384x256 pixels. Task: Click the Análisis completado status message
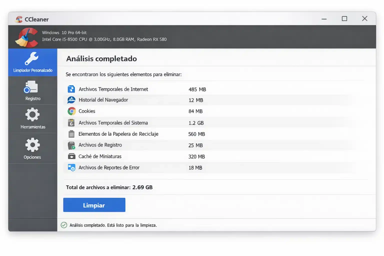(x=113, y=225)
